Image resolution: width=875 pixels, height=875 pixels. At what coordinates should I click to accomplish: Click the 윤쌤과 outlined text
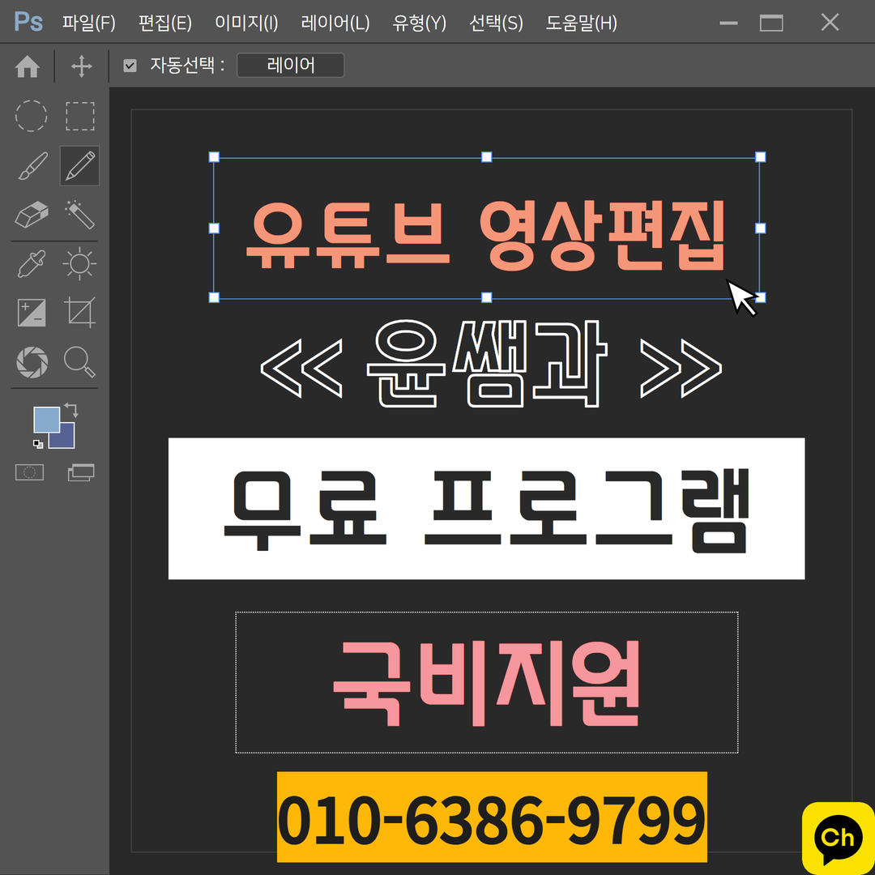pos(487,363)
